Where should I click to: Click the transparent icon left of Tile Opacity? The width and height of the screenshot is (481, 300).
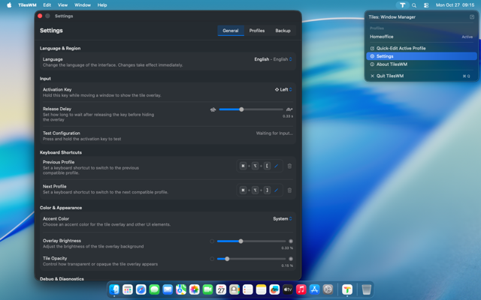212,259
